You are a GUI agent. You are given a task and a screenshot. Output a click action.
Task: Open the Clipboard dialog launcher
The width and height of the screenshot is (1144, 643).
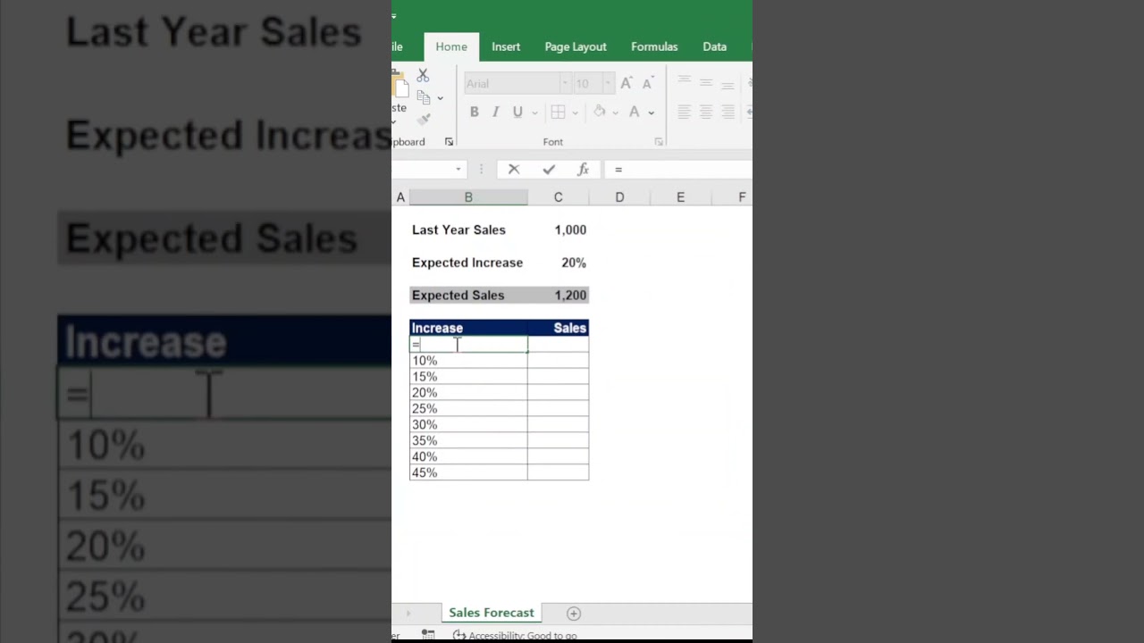coord(449,142)
